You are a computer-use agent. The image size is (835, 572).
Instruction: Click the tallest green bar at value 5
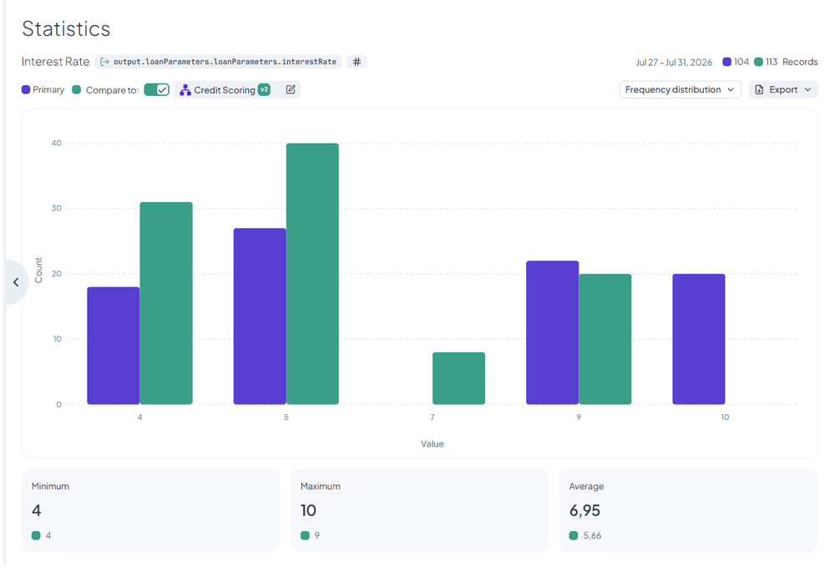click(312, 274)
